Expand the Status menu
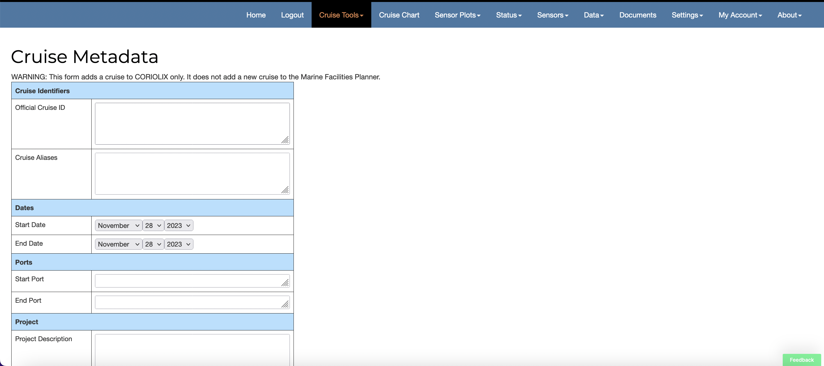 509,15
